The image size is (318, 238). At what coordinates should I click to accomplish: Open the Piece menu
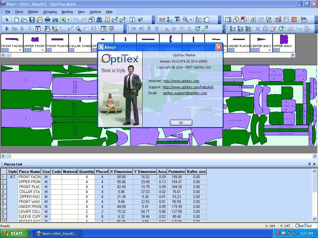tap(19, 12)
